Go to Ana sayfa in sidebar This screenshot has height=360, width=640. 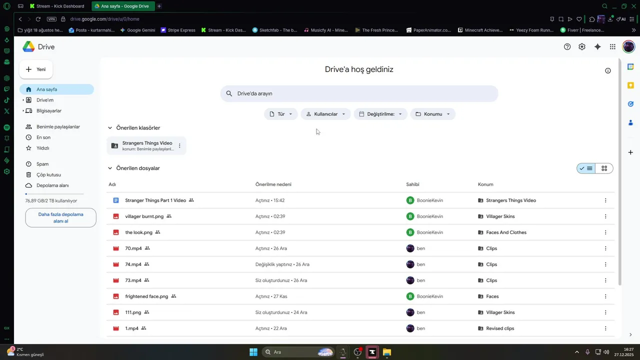click(x=56, y=89)
